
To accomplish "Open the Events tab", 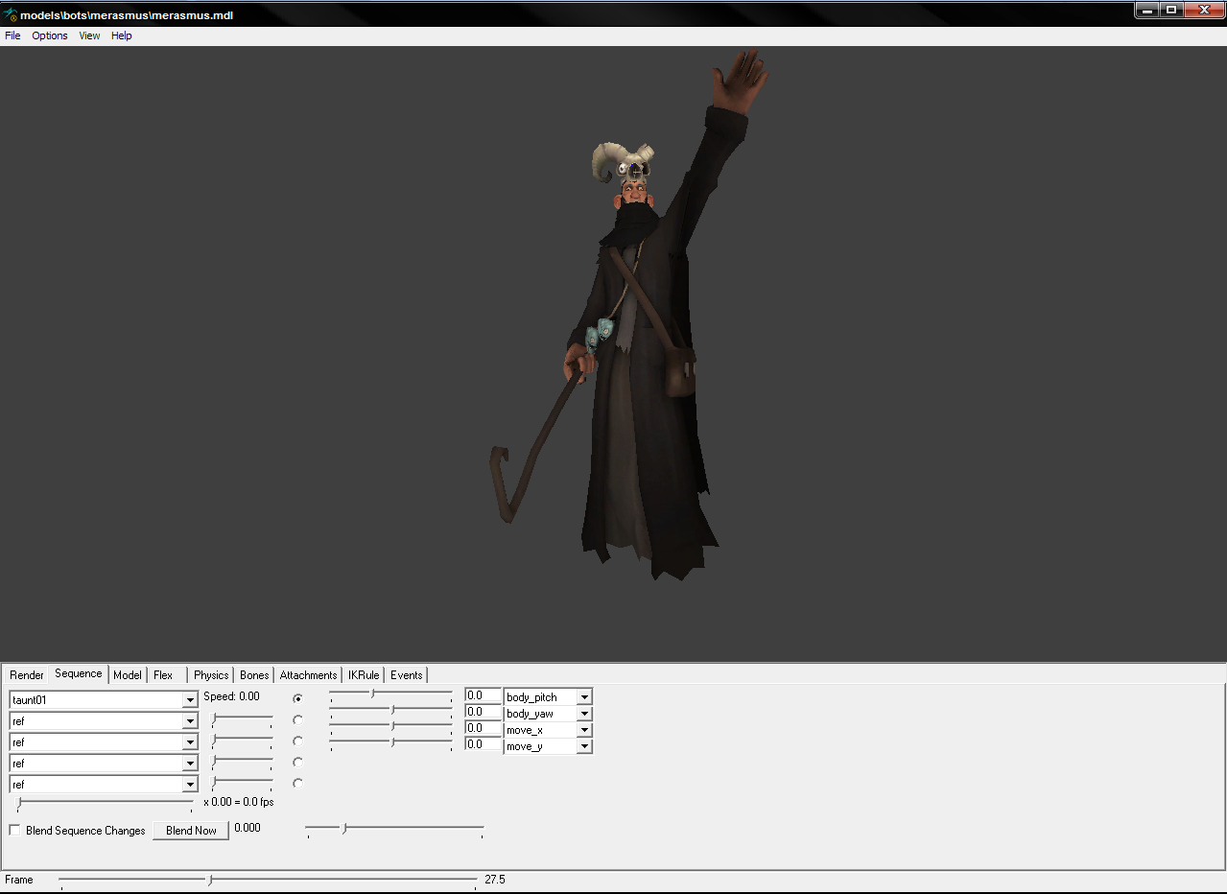I will click(406, 675).
